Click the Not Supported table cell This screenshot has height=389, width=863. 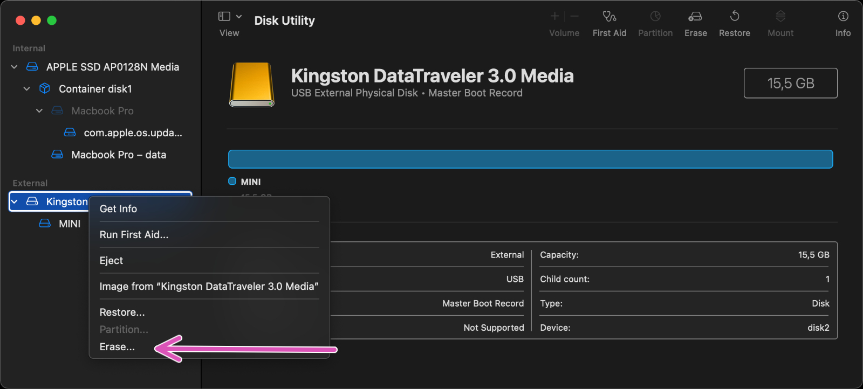pos(494,328)
